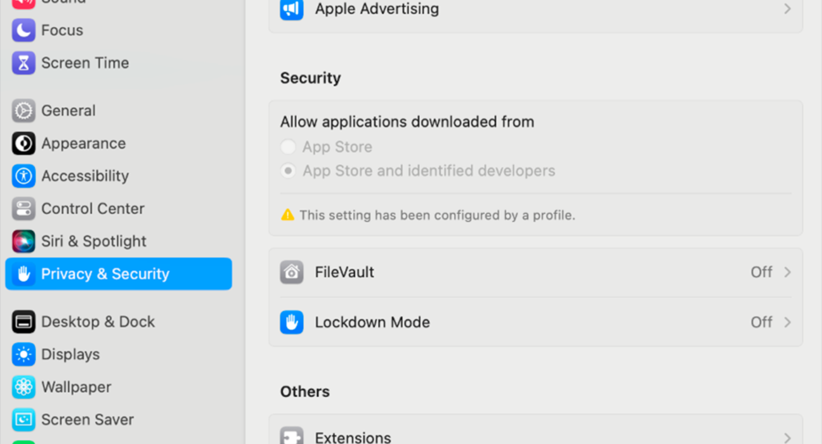Select App Store and identified developers option

(288, 171)
